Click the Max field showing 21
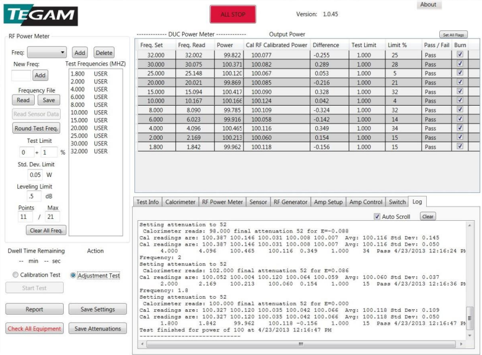The width and height of the screenshot is (482, 355). pyautogui.click(x=52, y=216)
